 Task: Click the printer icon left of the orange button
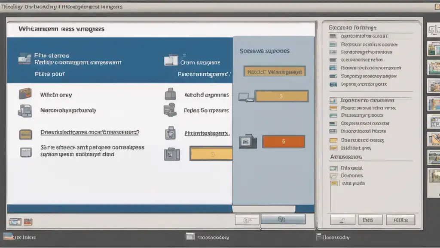(248, 141)
